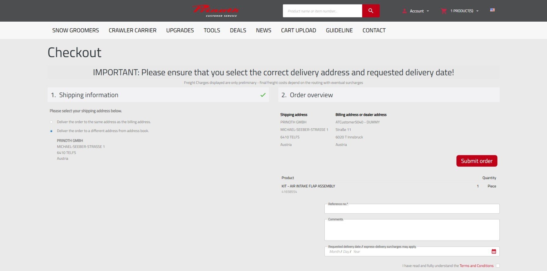547x271 pixels.
Task: Open the DEALS page
Action: pos(238,30)
